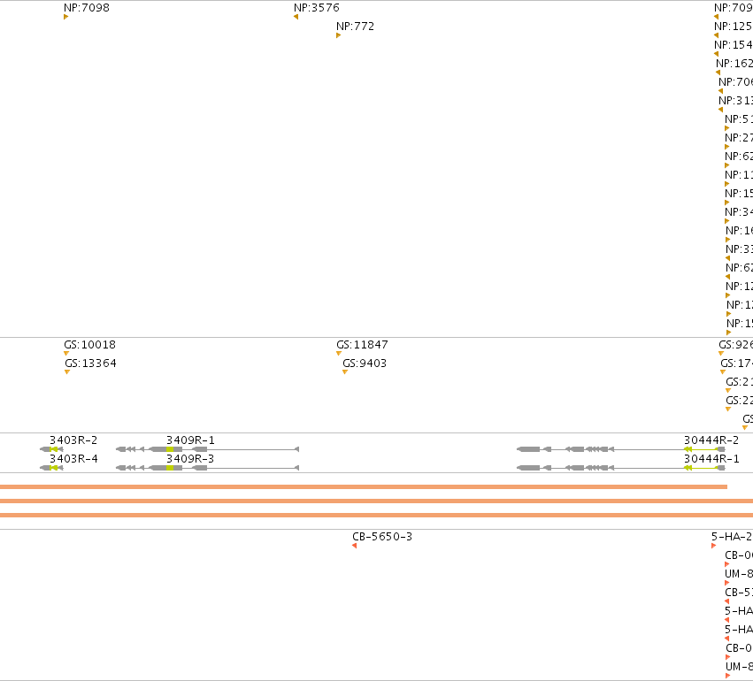Click the NP:772 arrow marker
This screenshot has height=681, width=753.
339,35
